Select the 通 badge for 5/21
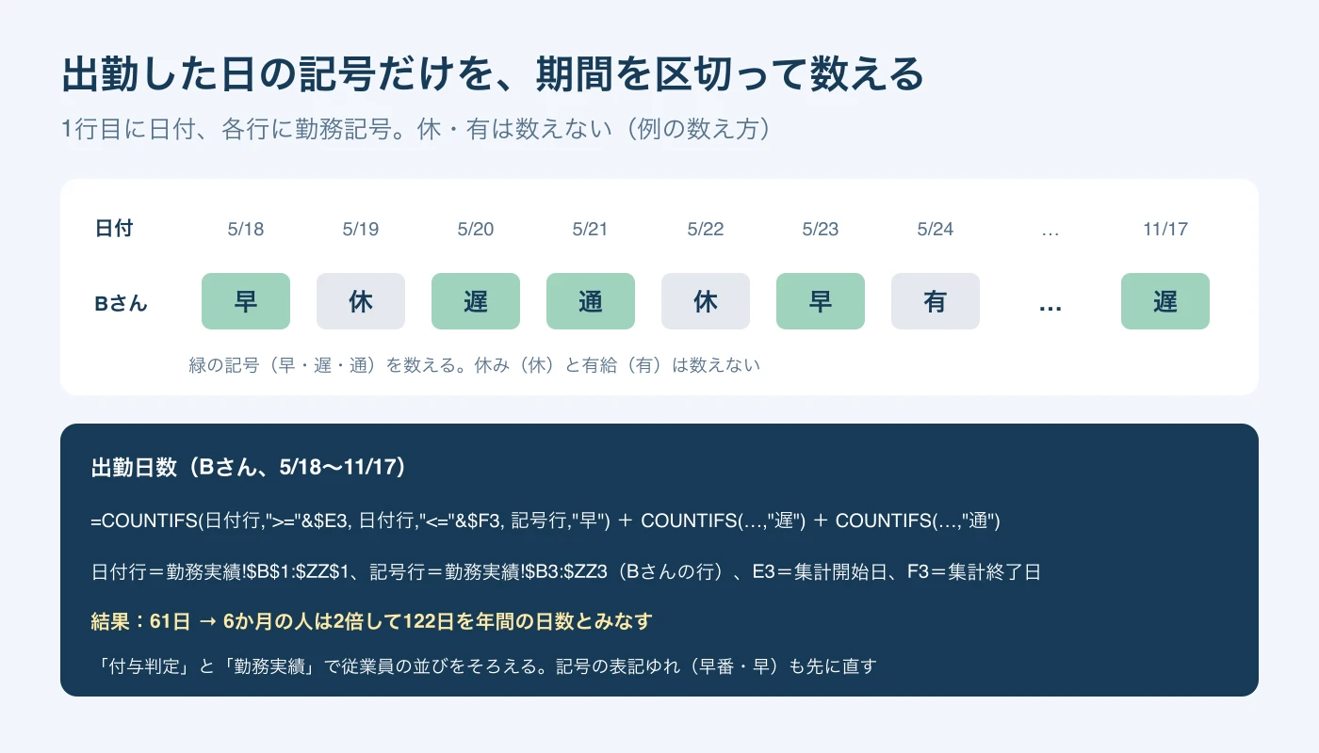 click(591, 301)
